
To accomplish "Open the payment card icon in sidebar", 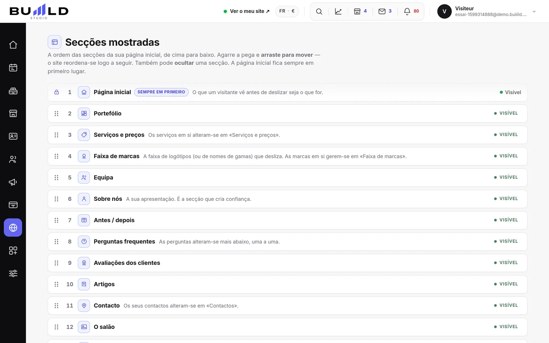I will [x=13, y=205].
